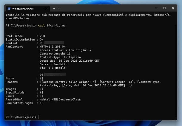This screenshot has height=126, width=182.
Task: Click the StatusCode value 200
Action: click(42, 36)
